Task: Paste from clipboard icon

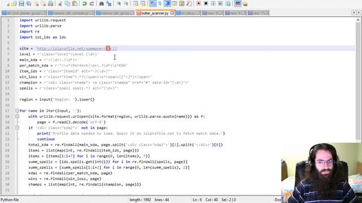Action: pos(75,3)
